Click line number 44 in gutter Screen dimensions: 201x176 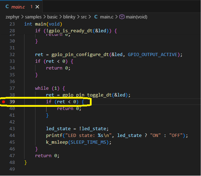click(x=12, y=136)
